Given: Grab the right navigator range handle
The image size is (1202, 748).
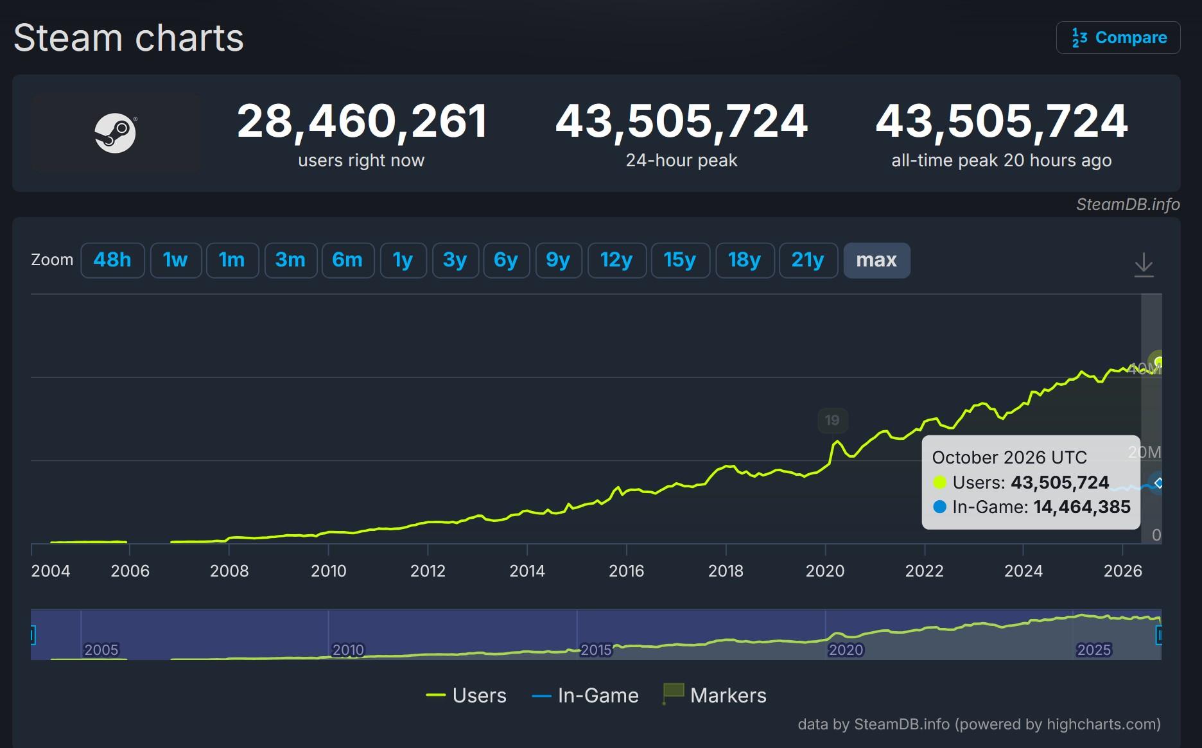Looking at the screenshot, I should coord(1160,636).
